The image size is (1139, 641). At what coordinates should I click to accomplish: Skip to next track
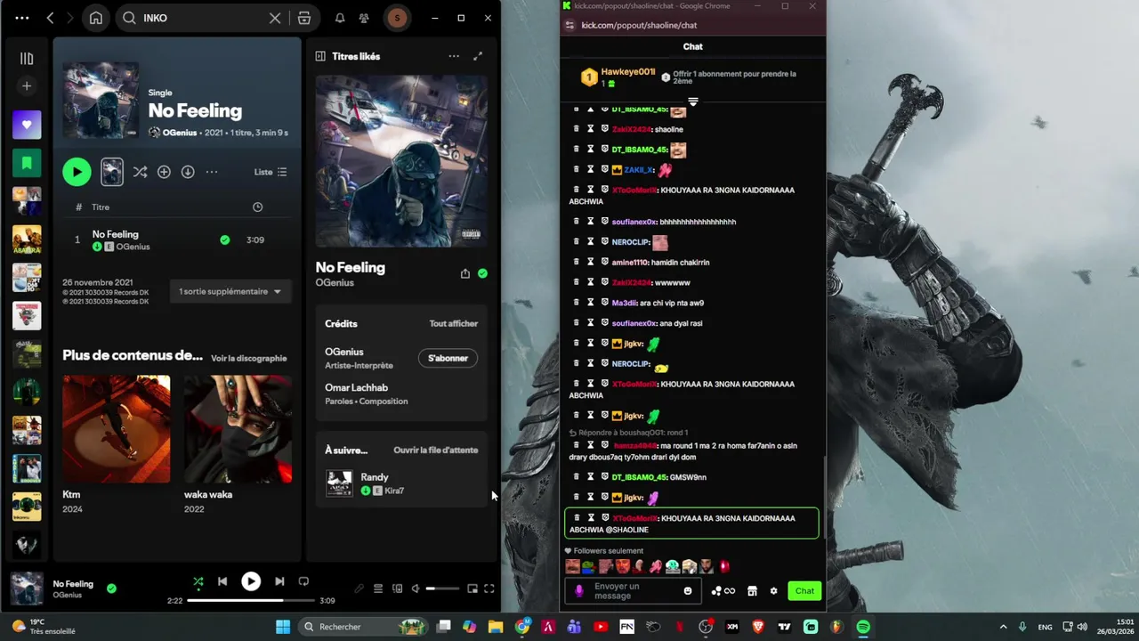(279, 581)
